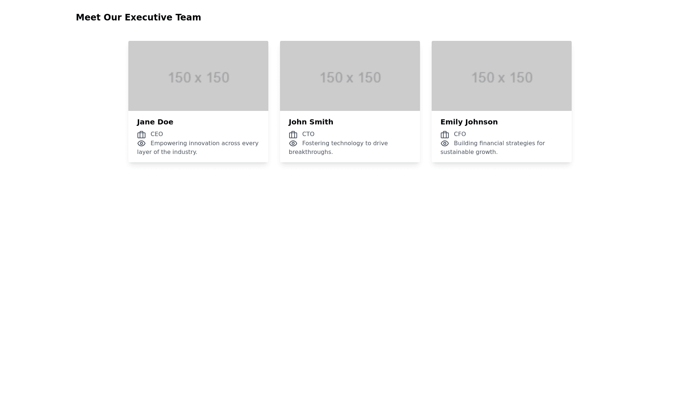Open Jane Doe's profile photo placeholder
This screenshot has height=394, width=700.
point(198,76)
